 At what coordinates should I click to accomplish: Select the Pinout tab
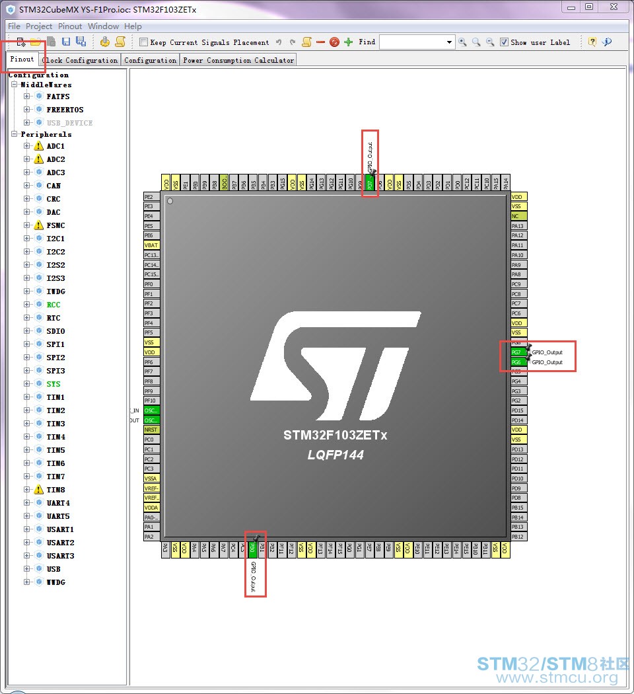pyautogui.click(x=22, y=59)
